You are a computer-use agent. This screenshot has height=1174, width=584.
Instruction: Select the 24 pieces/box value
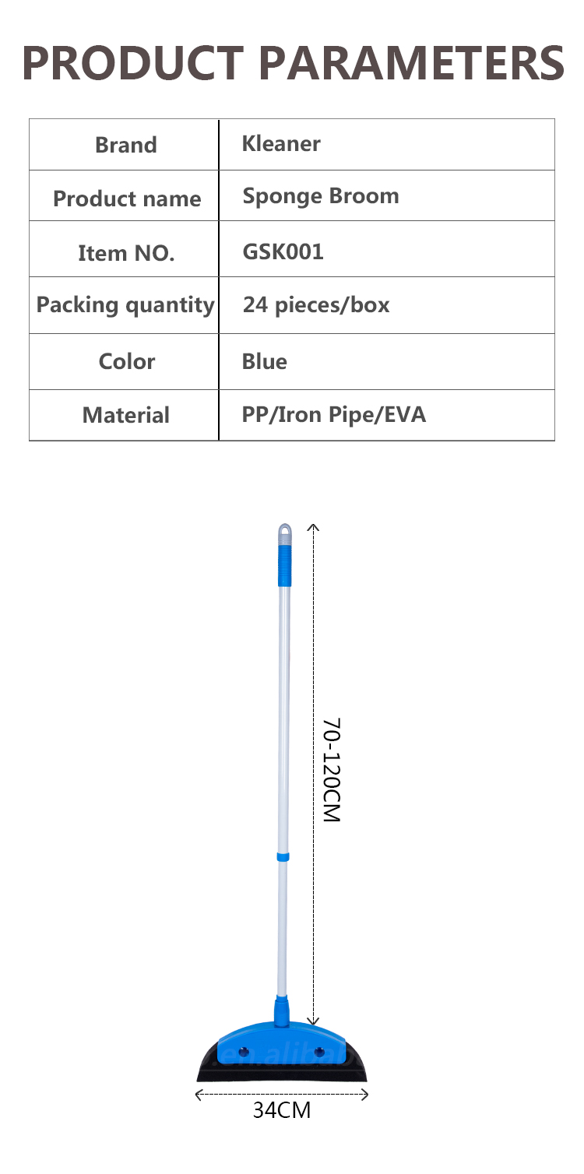pos(315,305)
